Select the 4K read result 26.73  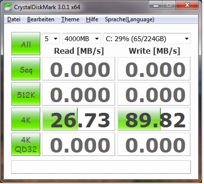pos(79,119)
